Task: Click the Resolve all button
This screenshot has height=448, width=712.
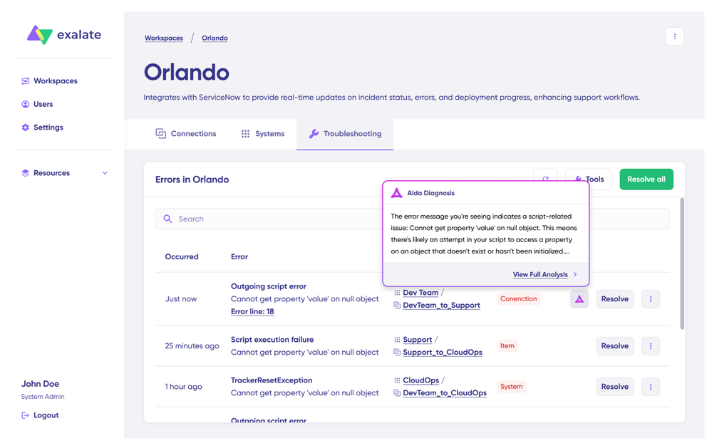Action: [x=646, y=179]
